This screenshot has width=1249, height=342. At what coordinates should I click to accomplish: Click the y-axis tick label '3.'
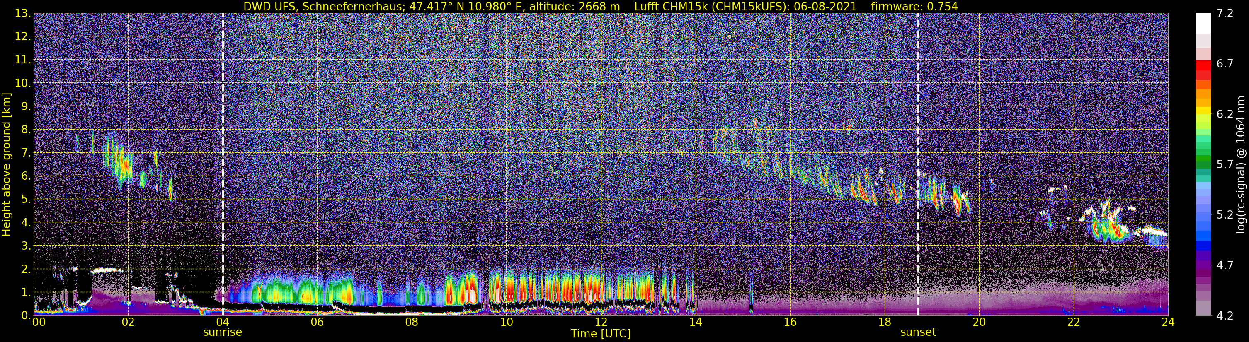(27, 246)
